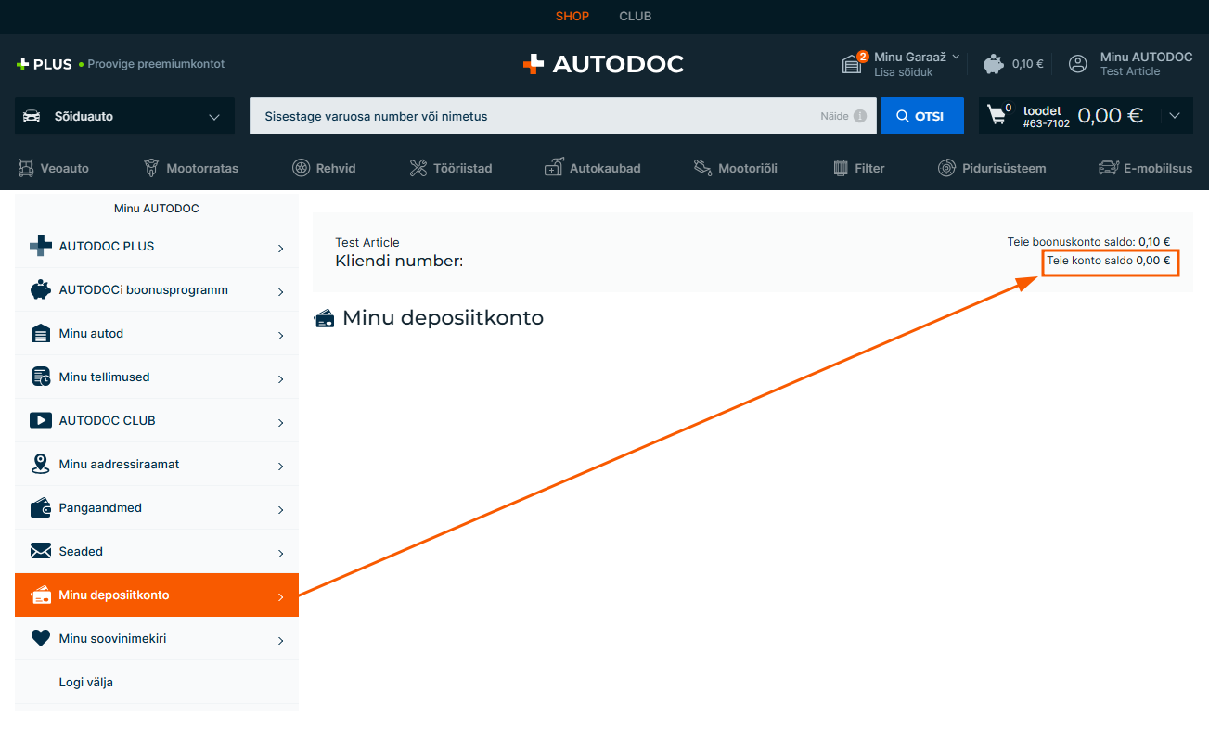
Task: Click the user profile icon
Action: [x=1077, y=64]
